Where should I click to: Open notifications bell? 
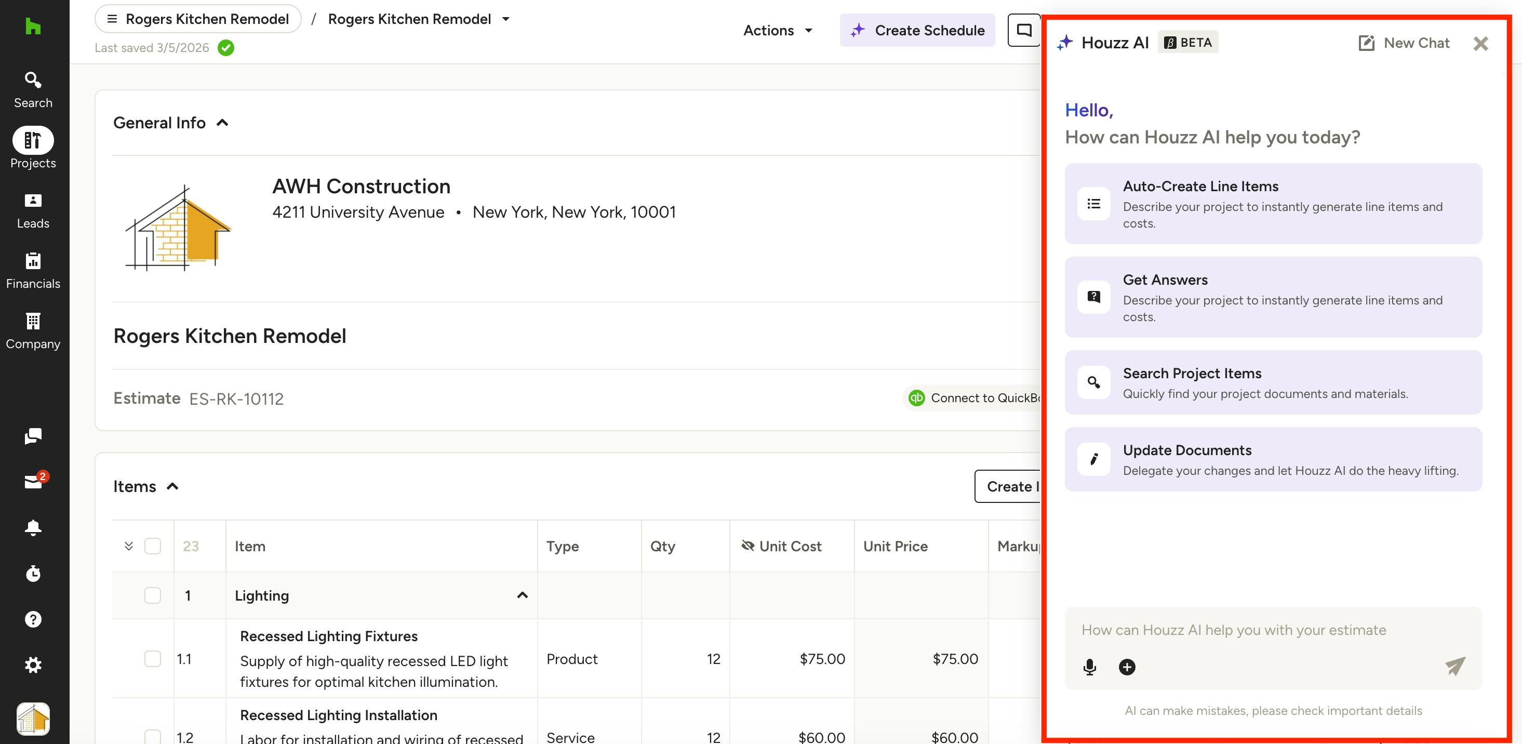point(33,527)
